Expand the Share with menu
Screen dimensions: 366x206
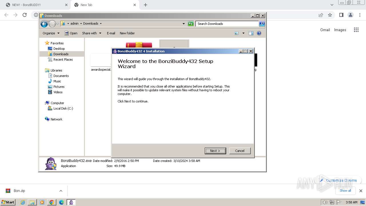91,33
